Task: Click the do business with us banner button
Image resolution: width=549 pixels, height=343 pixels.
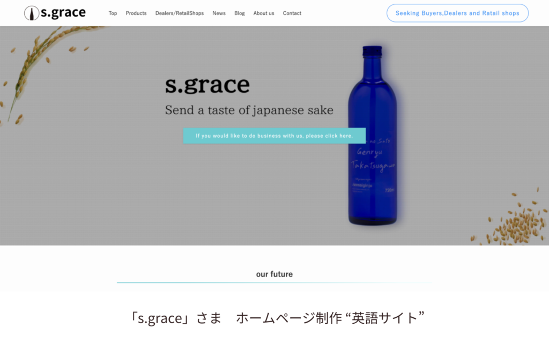Action: (274, 136)
